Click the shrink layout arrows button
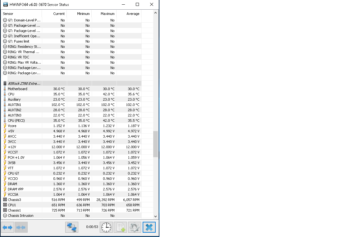 pyautogui.click(x=21, y=227)
